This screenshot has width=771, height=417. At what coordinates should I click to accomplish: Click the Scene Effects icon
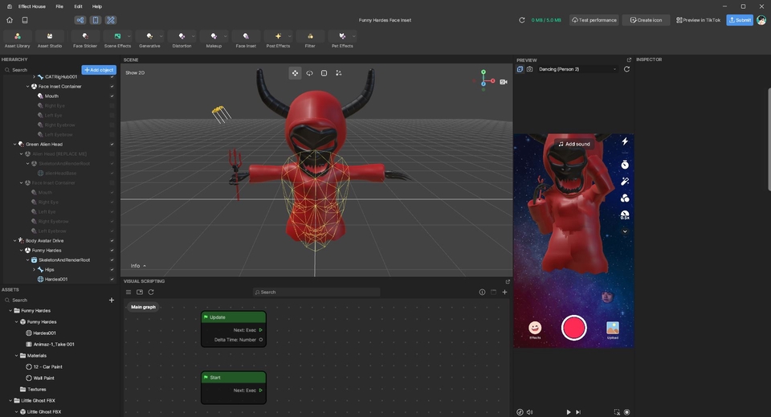pos(117,36)
